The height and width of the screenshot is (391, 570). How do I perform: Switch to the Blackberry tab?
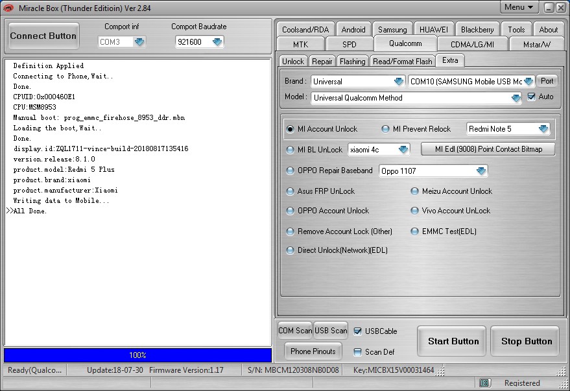pyautogui.click(x=477, y=29)
